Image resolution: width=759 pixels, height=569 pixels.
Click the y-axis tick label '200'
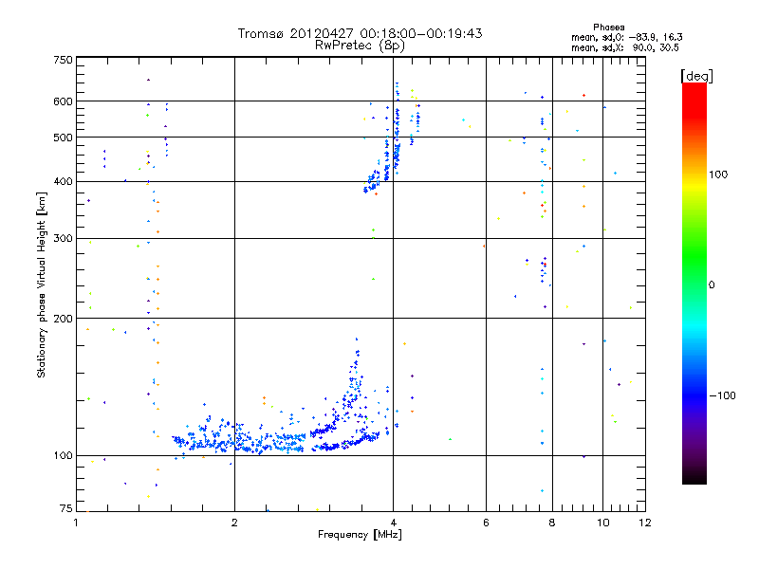tap(63, 319)
